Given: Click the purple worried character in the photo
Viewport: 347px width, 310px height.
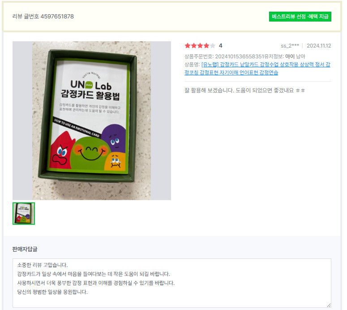Looking at the screenshot, I should point(115,138).
